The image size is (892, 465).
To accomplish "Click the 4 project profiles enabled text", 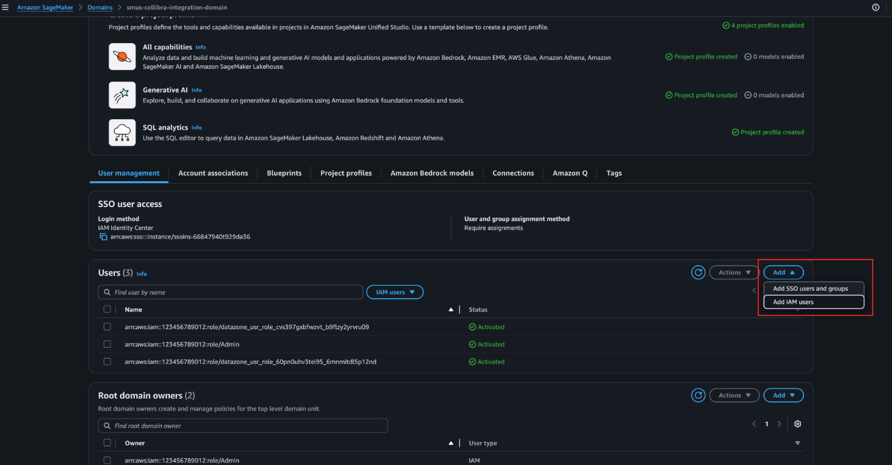I will coord(767,26).
